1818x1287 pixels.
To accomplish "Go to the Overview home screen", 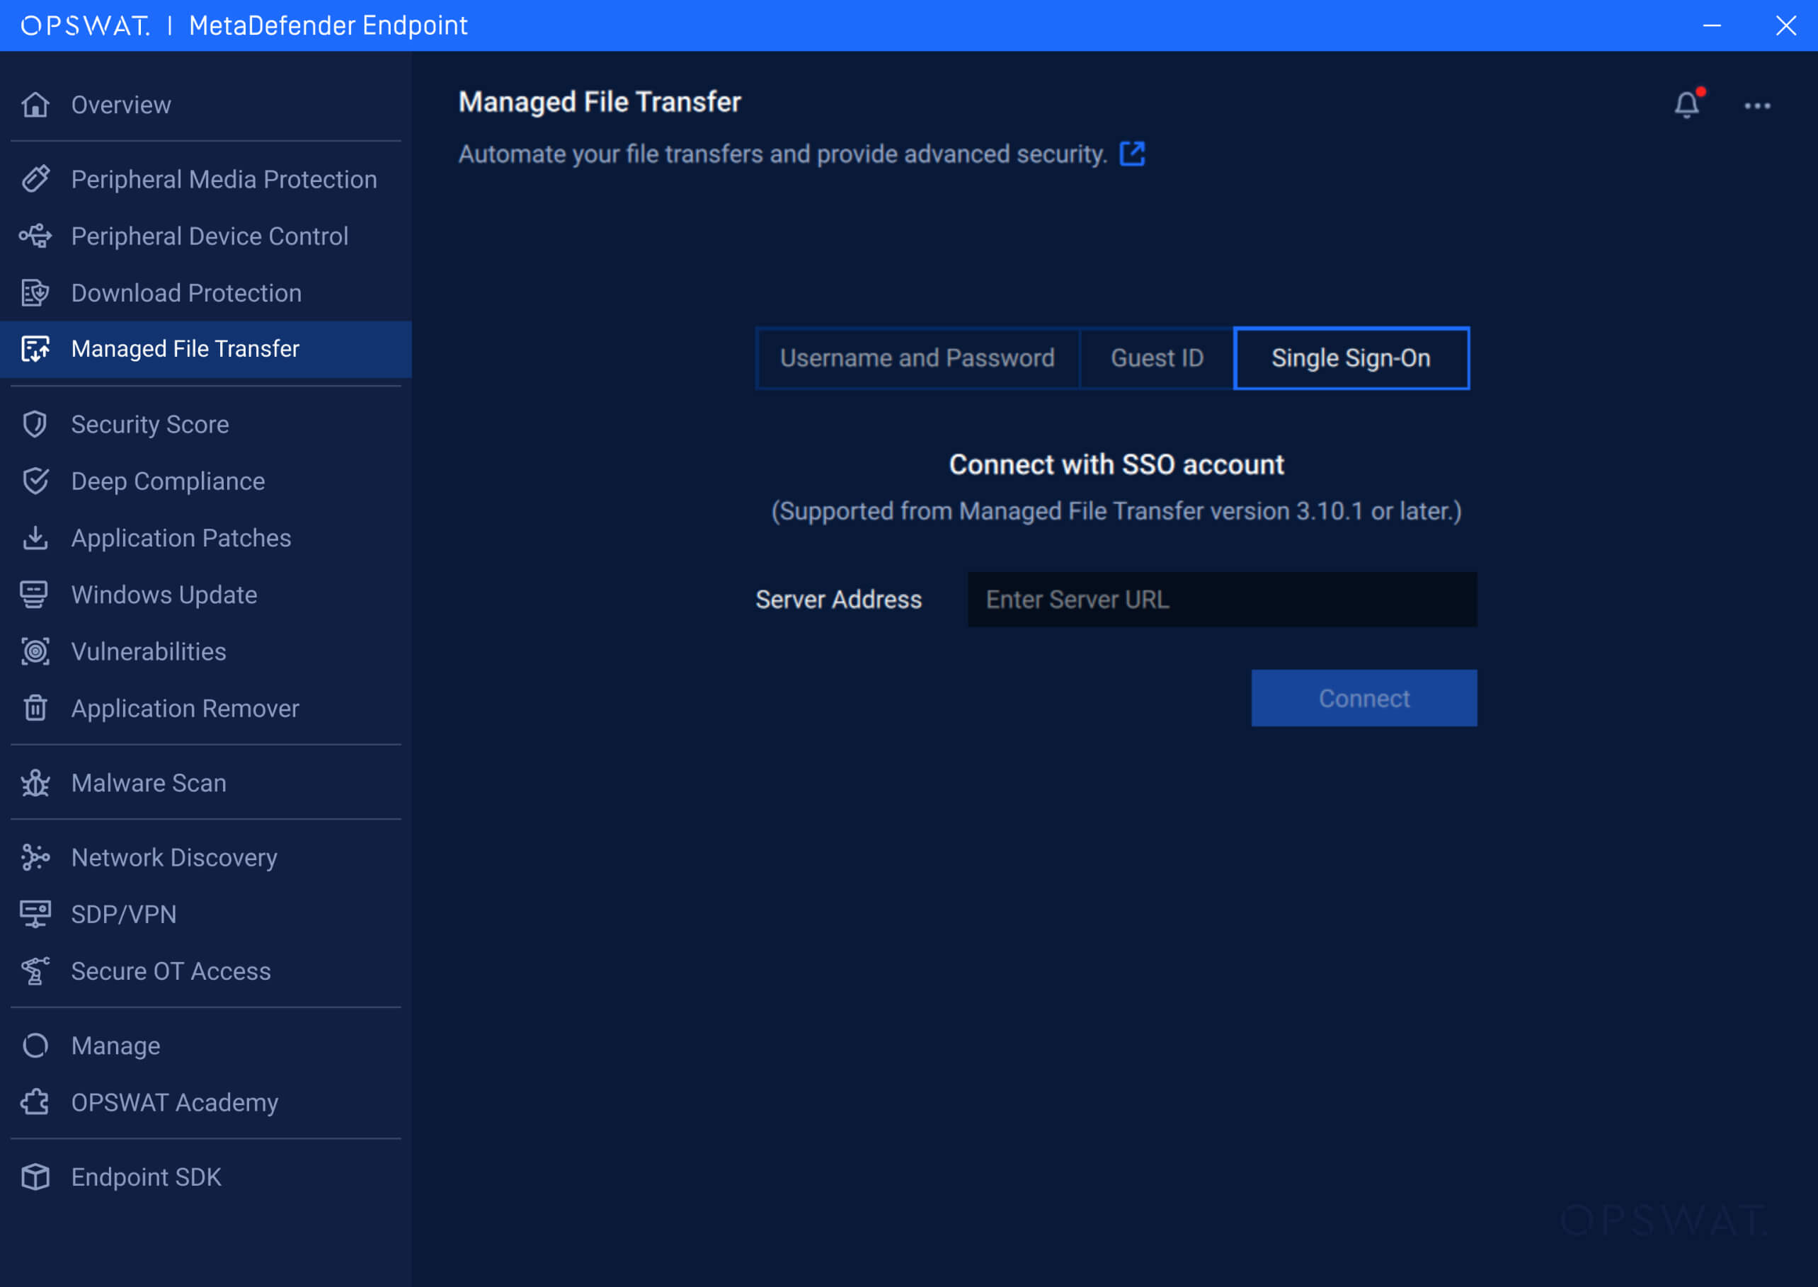I will pos(120,104).
